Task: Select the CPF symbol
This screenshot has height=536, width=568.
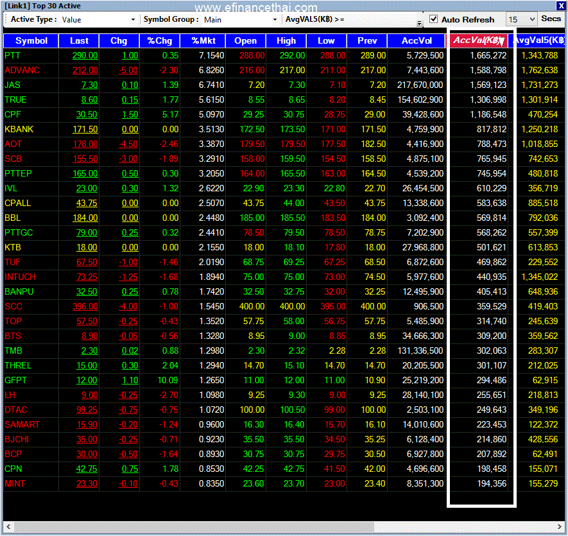Action: click(x=13, y=114)
